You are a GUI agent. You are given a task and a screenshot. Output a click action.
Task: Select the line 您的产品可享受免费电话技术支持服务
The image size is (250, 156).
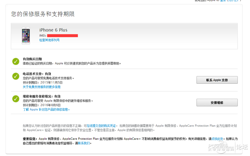coord(48,78)
